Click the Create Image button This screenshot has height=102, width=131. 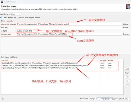coord(105,99)
